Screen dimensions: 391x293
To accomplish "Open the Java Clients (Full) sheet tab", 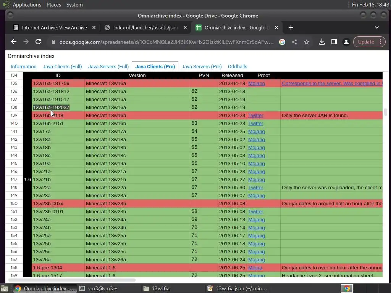I will coord(62,66).
